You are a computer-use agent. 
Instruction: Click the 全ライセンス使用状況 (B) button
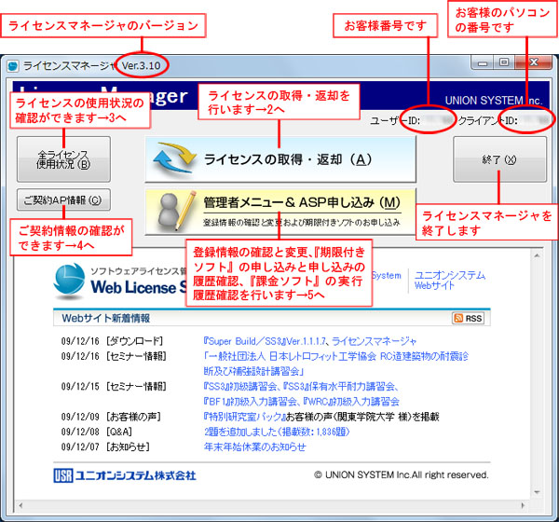coord(63,159)
